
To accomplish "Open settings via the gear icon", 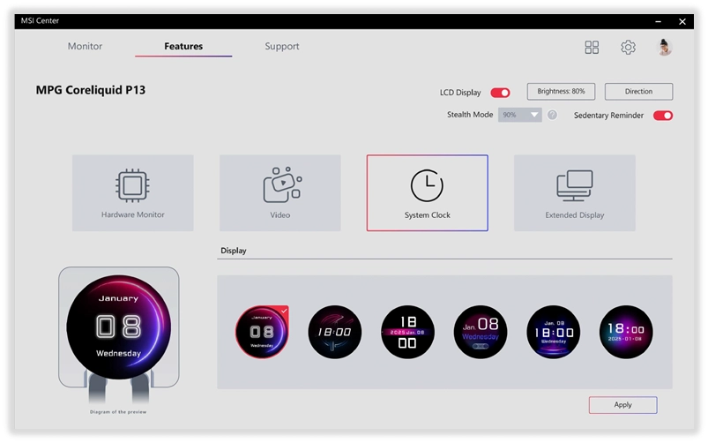I will click(x=628, y=47).
